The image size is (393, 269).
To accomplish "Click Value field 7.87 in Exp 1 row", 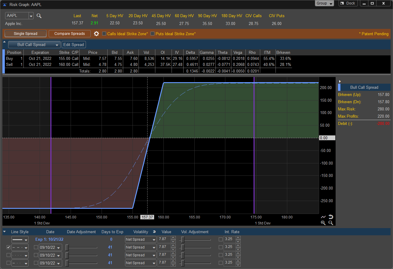I will (164, 240).
